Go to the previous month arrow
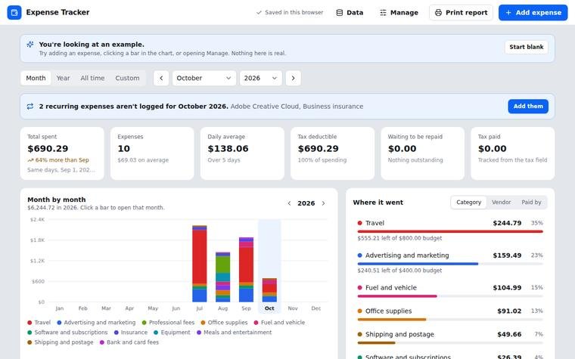This screenshot has width=575, height=359. (x=161, y=78)
